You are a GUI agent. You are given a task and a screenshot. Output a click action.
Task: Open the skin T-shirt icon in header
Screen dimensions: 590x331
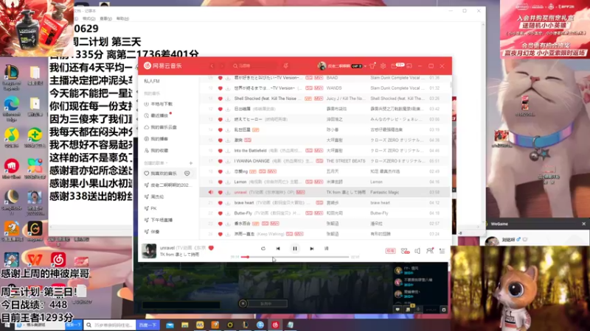click(x=372, y=66)
